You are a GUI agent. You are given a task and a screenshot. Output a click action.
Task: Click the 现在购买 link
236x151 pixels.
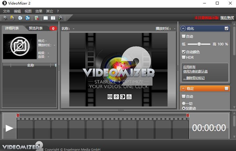tap(227, 18)
